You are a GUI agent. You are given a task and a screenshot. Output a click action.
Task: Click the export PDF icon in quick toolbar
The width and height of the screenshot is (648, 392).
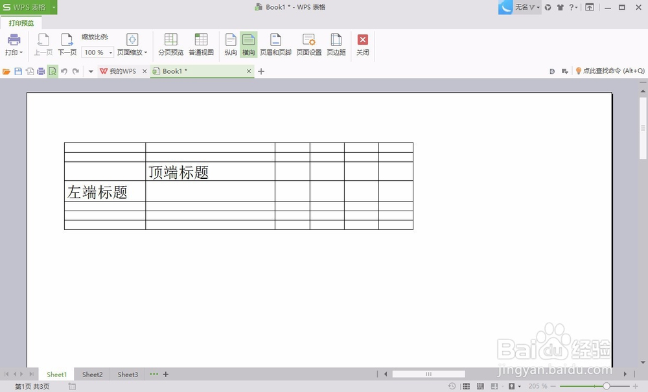tap(30, 71)
